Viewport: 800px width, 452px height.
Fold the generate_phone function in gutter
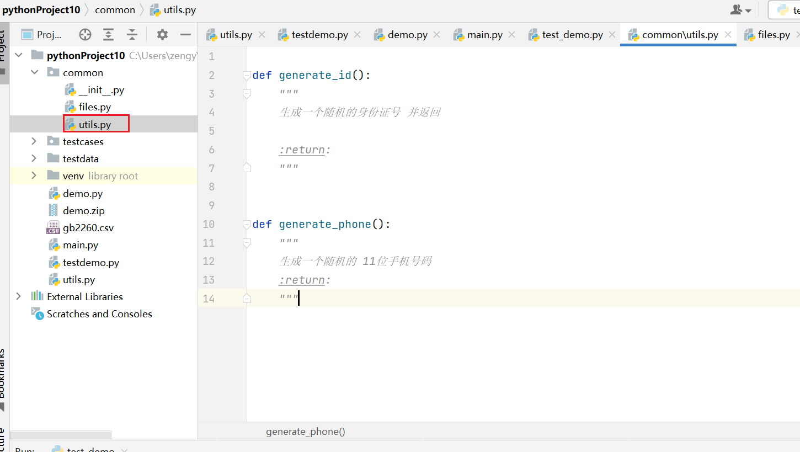tap(247, 225)
